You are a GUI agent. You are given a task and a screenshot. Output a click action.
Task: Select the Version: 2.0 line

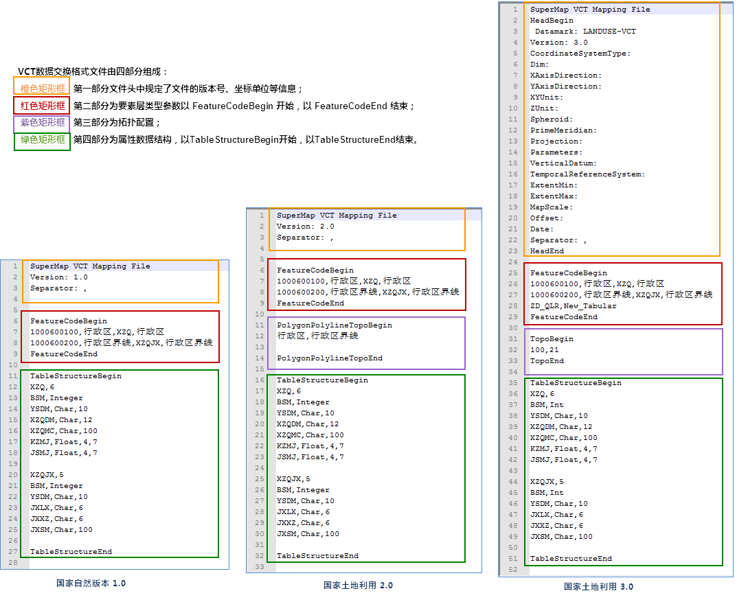point(306,227)
